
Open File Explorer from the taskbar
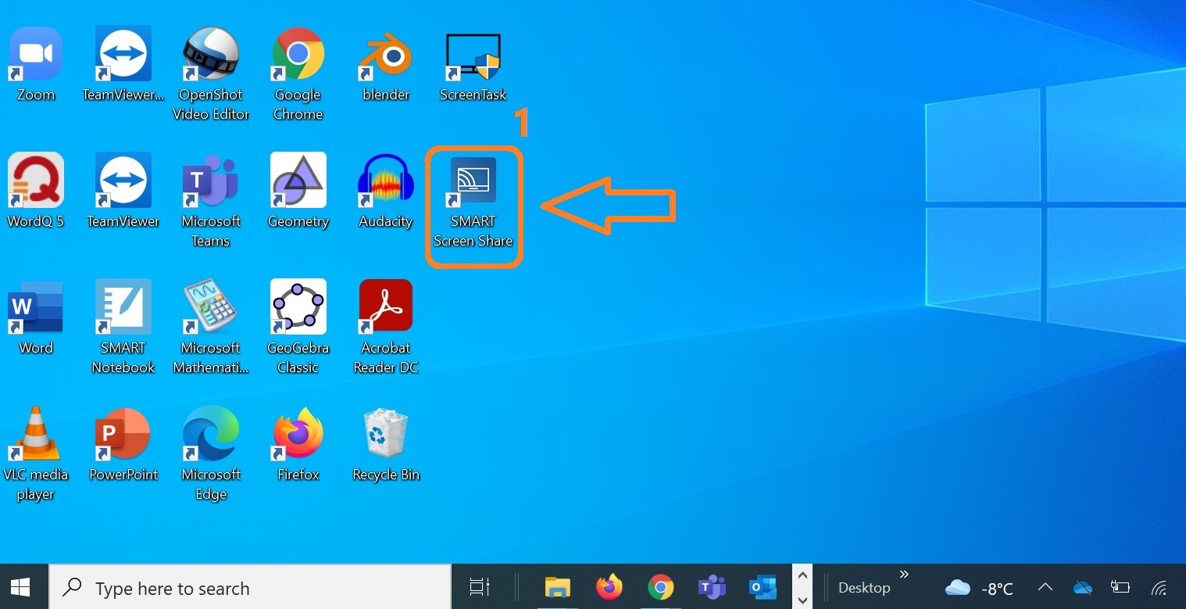click(x=557, y=587)
